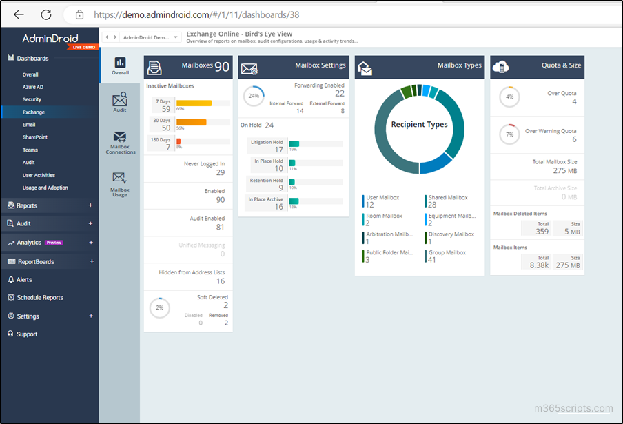Click the Mailboxes header inbox icon
This screenshot has height=424, width=623.
coord(154,68)
